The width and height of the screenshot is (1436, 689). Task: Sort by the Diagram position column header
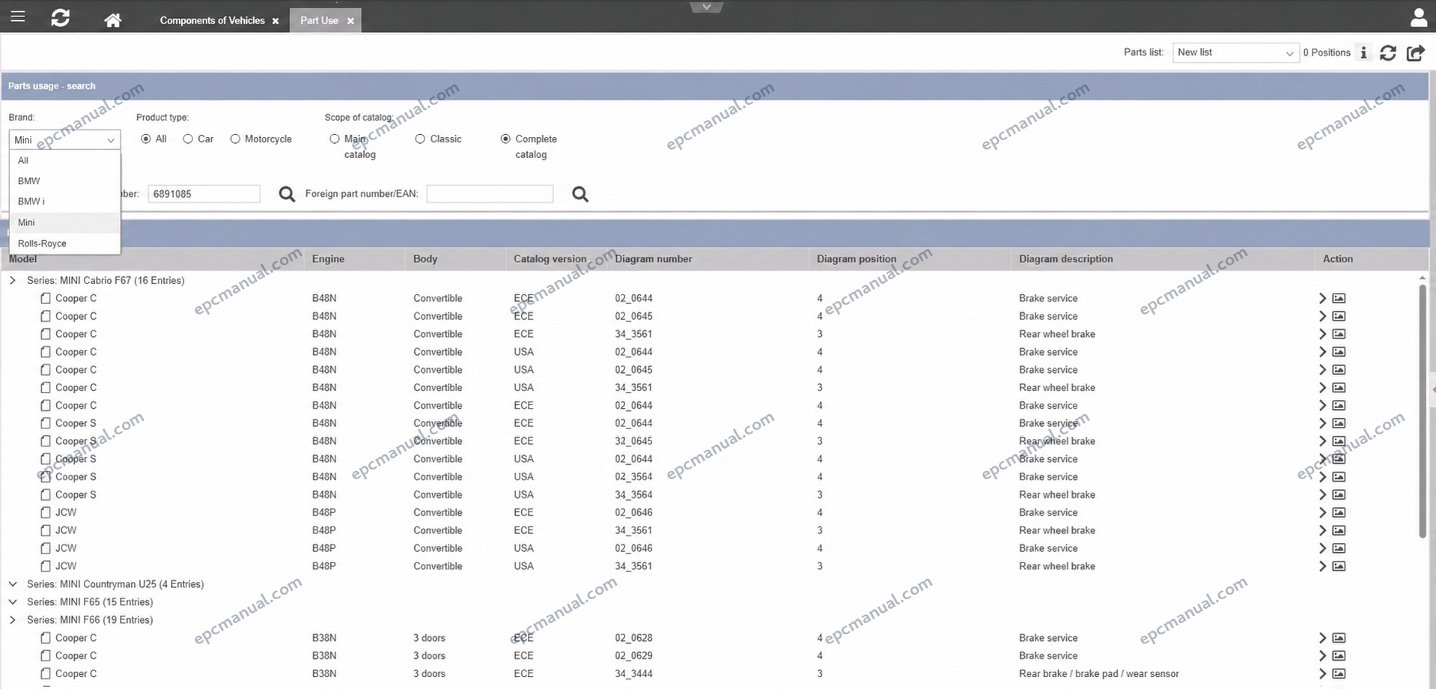click(857, 259)
